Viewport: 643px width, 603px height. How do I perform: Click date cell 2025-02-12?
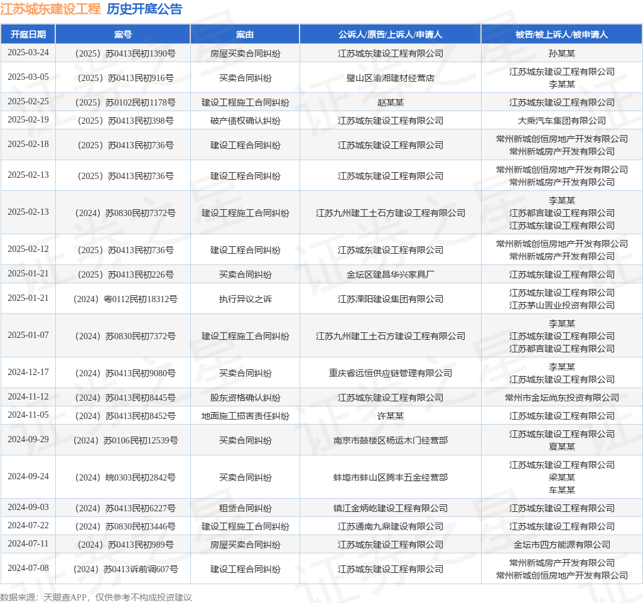point(28,249)
